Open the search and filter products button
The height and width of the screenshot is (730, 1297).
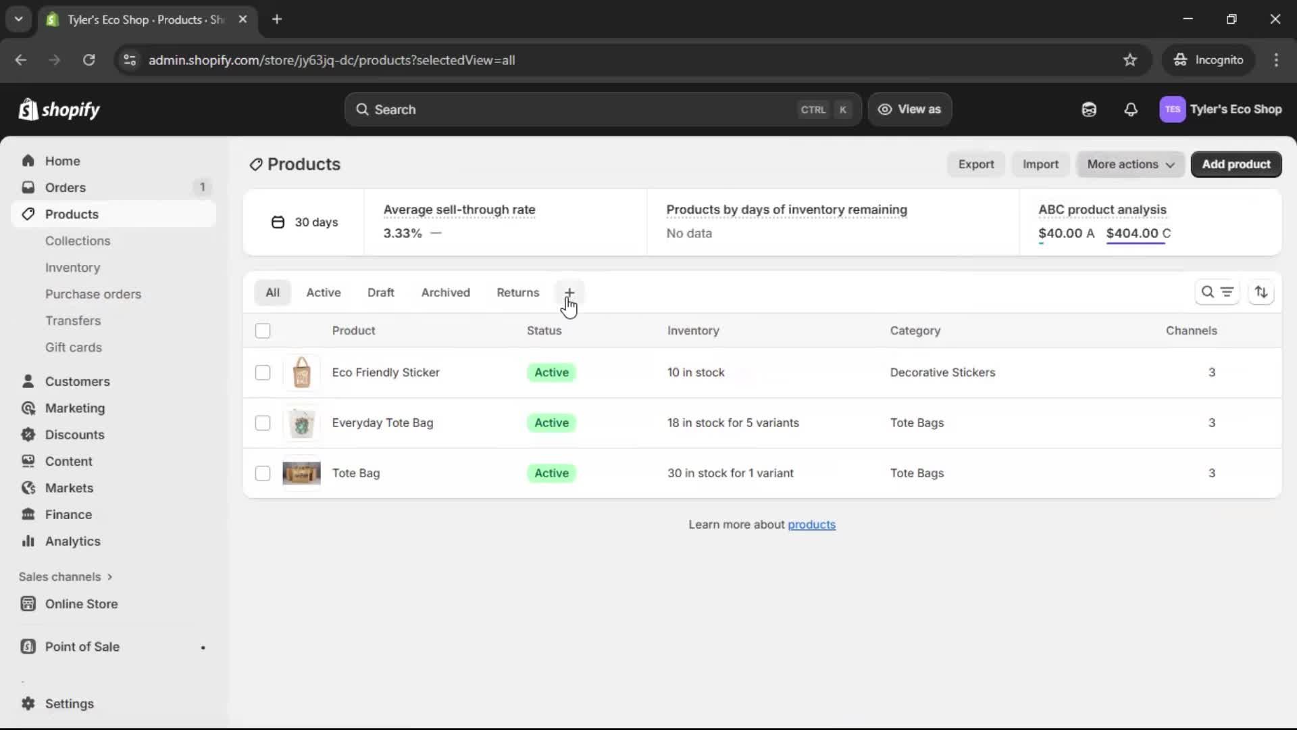point(1217,292)
